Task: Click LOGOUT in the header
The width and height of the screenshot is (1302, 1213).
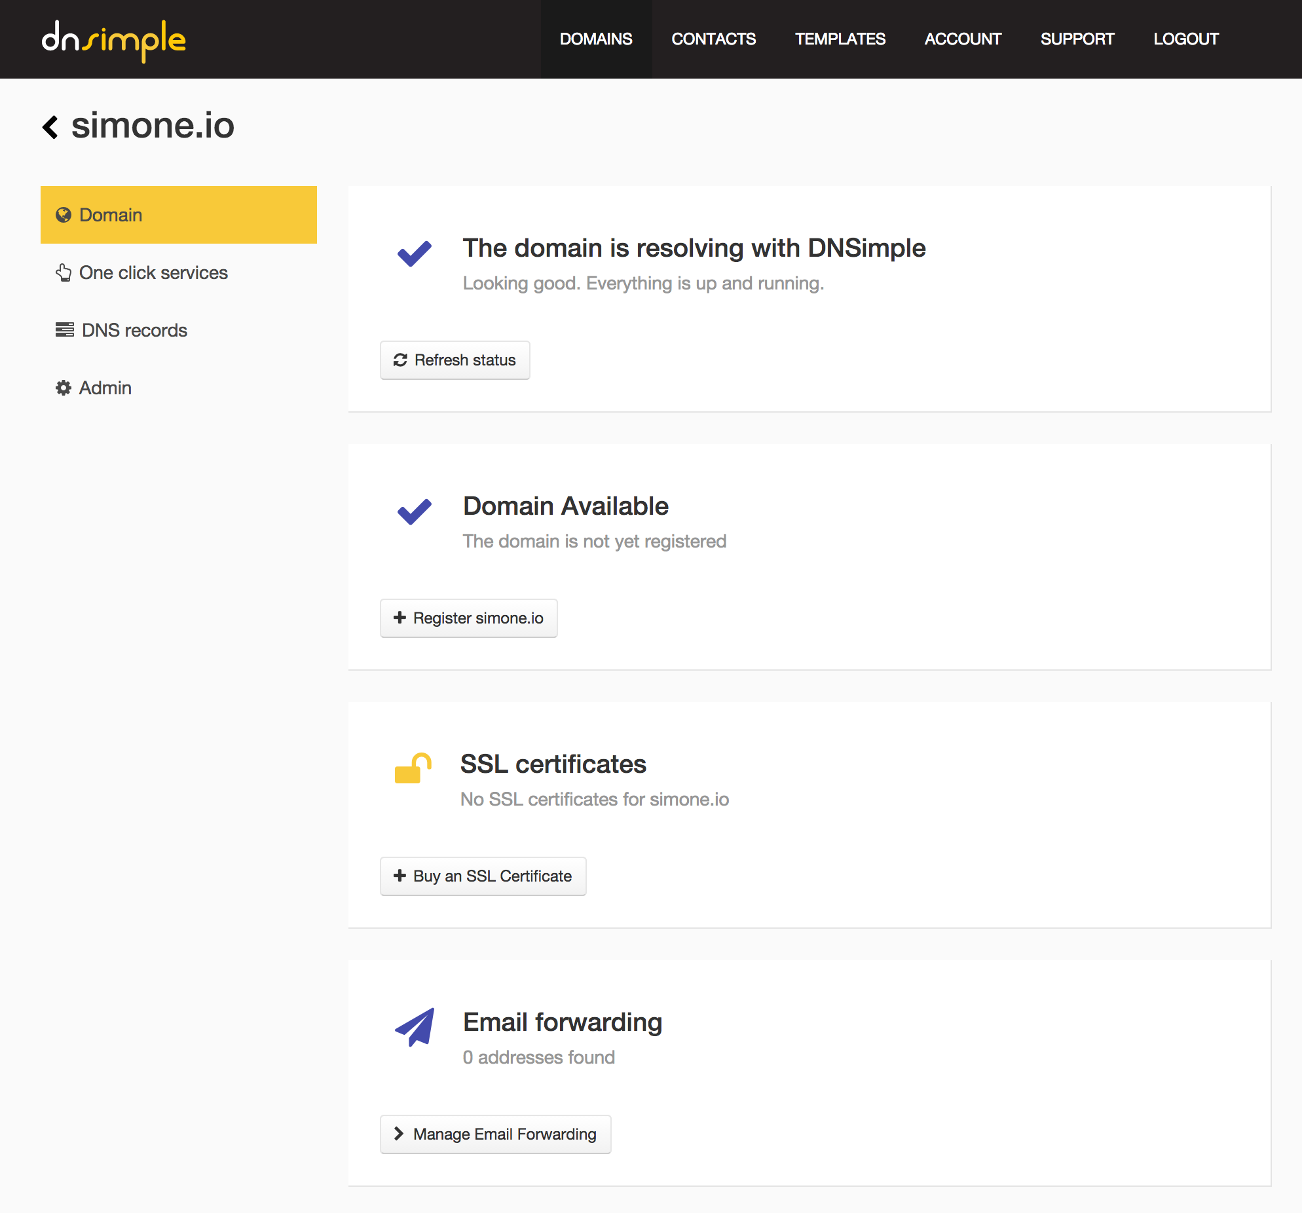Action: [1186, 39]
